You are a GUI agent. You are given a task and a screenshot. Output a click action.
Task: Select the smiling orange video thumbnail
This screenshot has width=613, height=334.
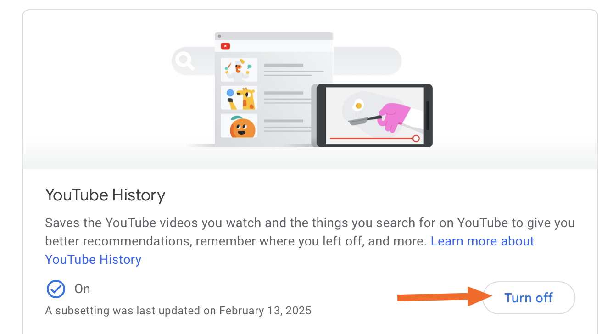click(239, 126)
